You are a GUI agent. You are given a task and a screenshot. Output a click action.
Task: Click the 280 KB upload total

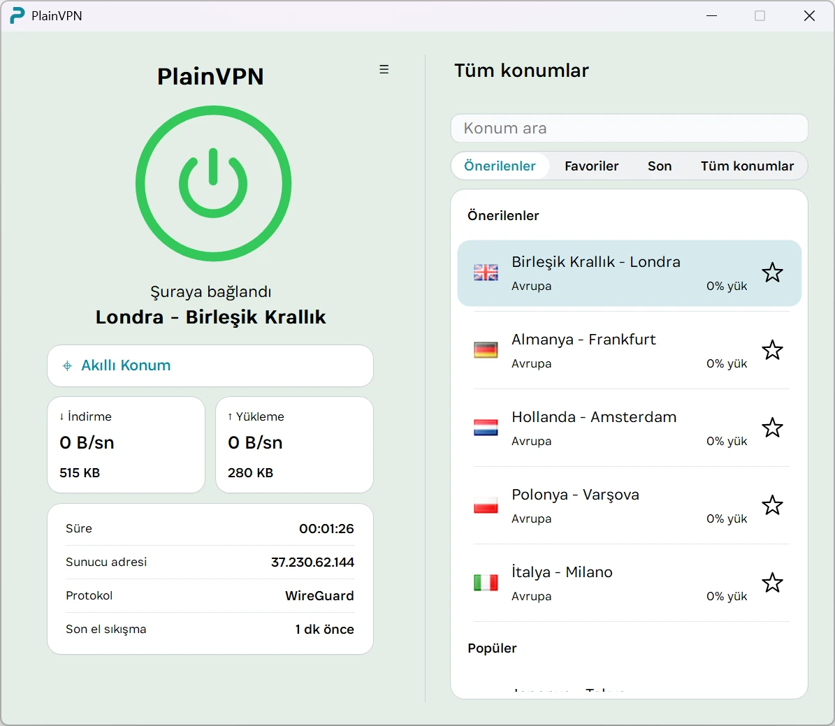250,473
